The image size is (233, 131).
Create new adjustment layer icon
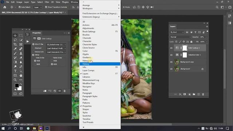coord(189,94)
